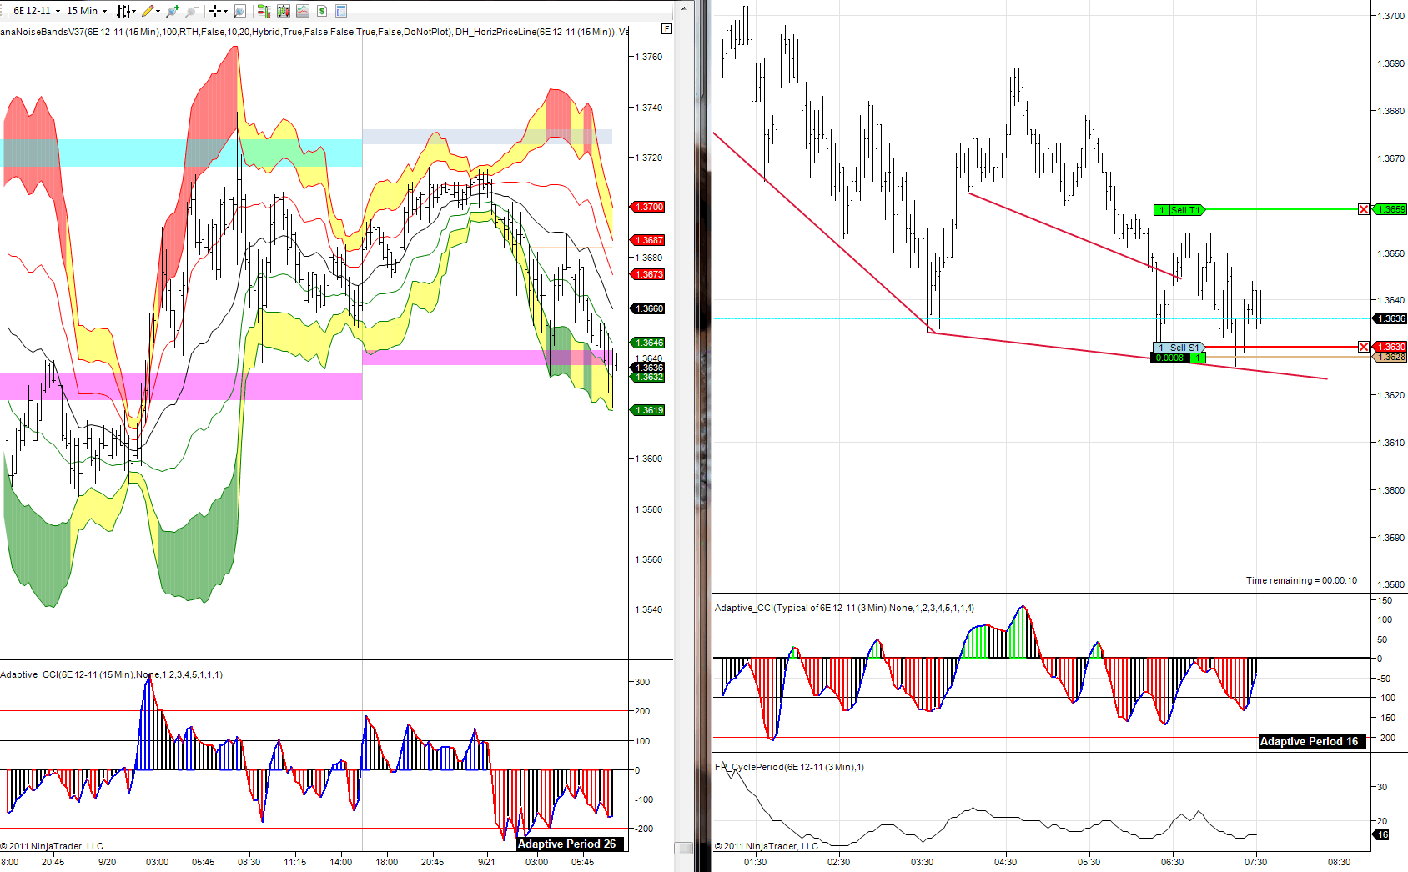Select the pencil drawing tools icon
Screen dimensions: 1408x872
tap(148, 11)
